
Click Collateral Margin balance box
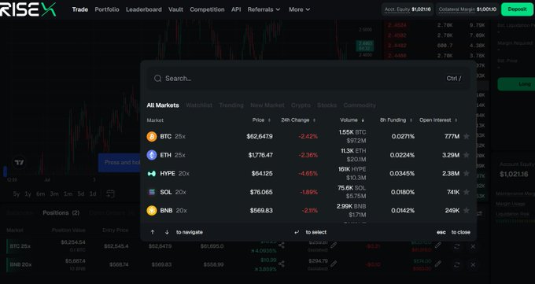(467, 9)
